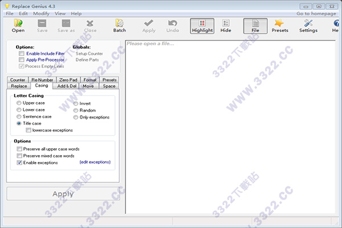
Task: Click inside the file text preview area
Action: [x=230, y=127]
